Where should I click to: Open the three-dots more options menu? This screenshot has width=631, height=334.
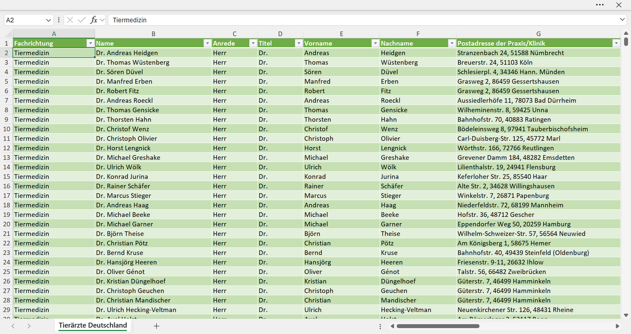pyautogui.click(x=600, y=5)
